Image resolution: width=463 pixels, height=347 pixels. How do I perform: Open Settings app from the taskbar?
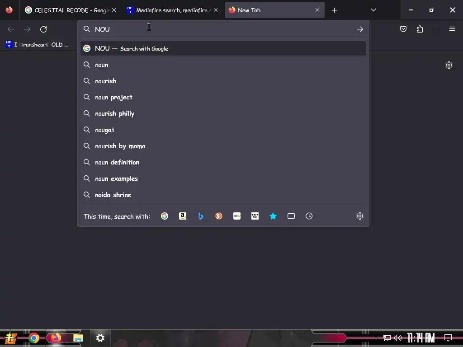(x=100, y=338)
